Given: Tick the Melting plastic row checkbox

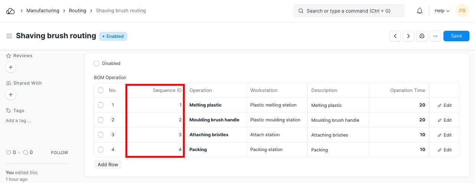Looking at the screenshot, I should coord(101,105).
